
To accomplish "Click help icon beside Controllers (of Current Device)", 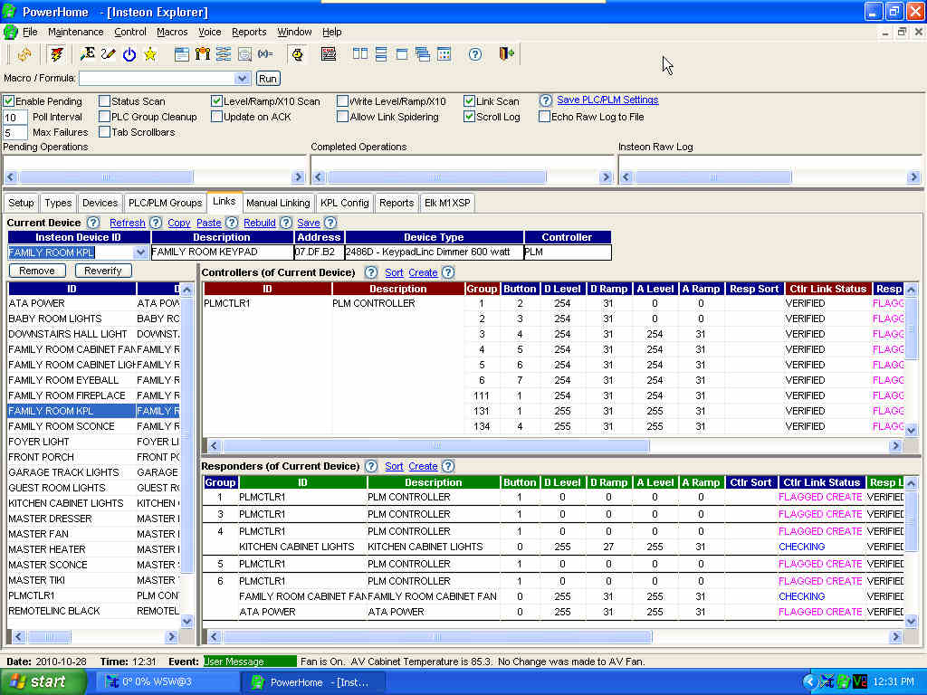I will click(370, 272).
